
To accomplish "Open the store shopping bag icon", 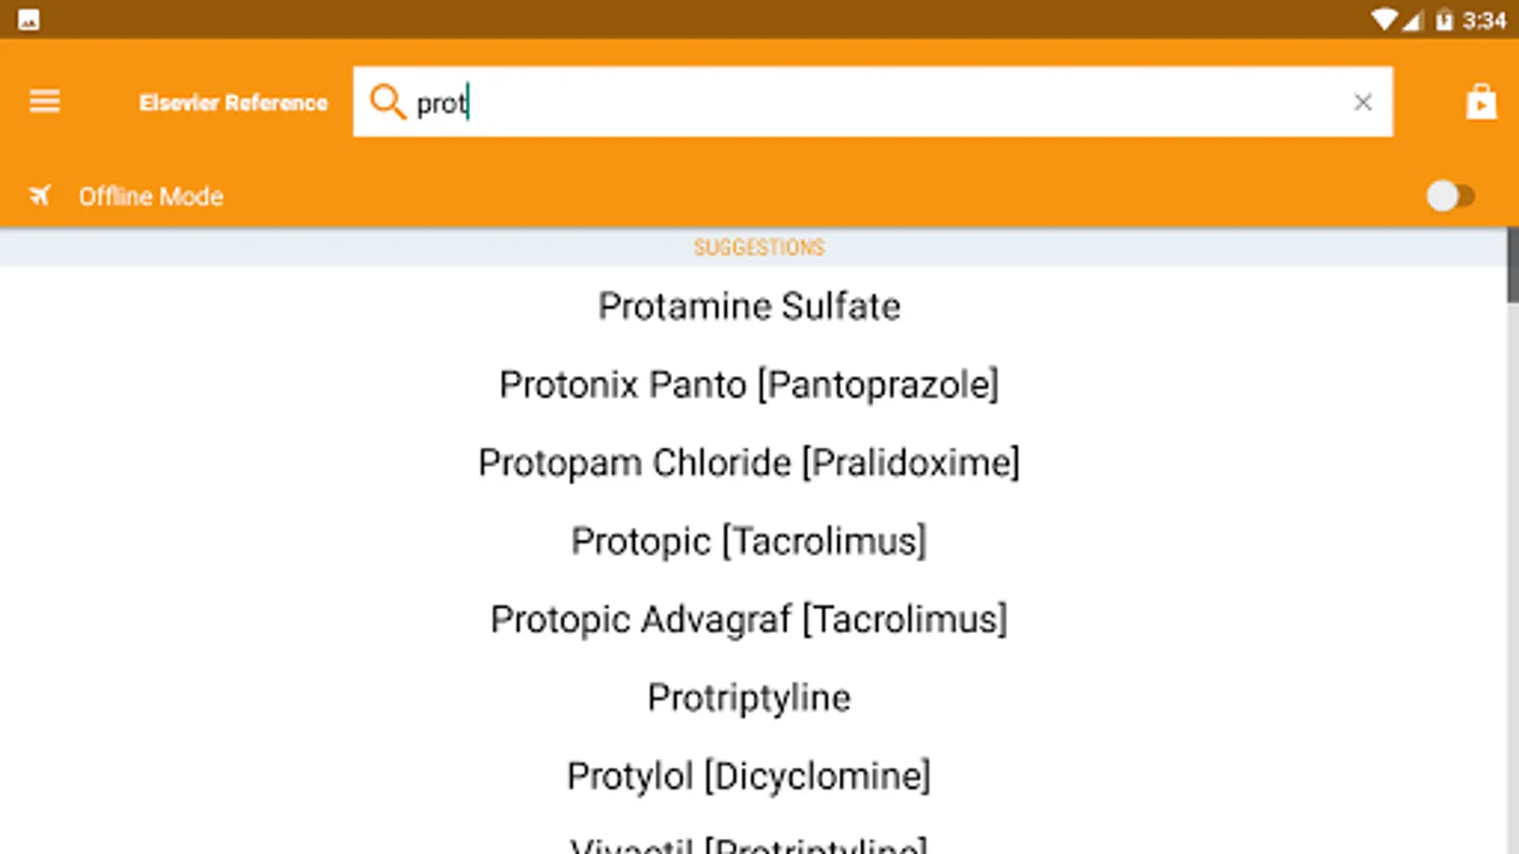I will tap(1480, 102).
